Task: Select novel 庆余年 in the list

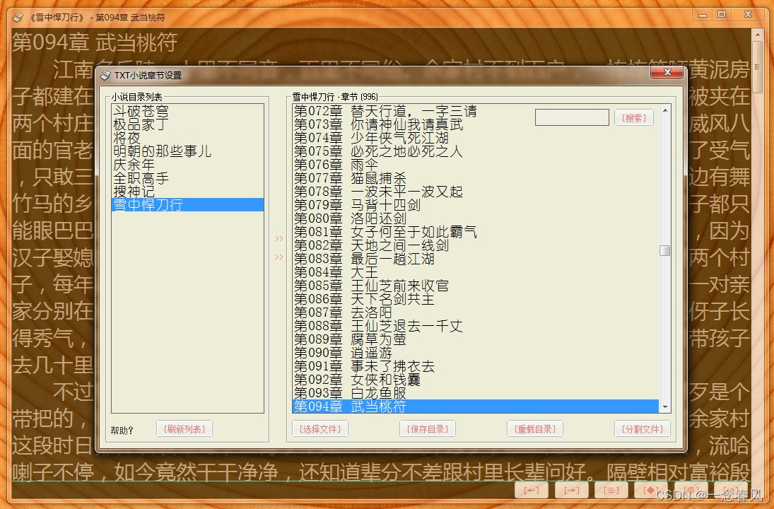Action: pos(187,165)
